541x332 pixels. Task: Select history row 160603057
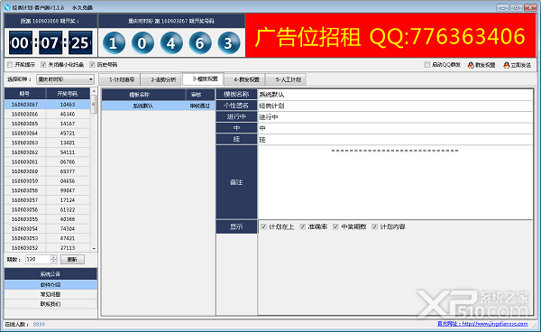tap(47, 199)
